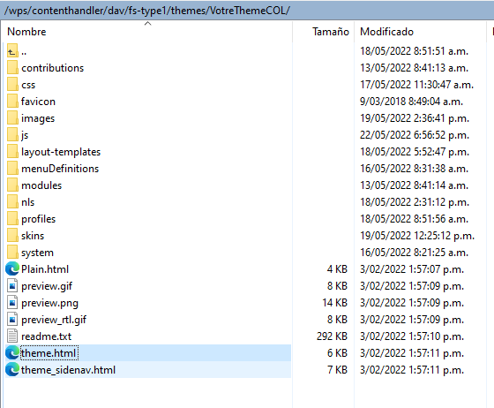Screen dimensions: 494x408
Task: Click the remote path bar showing VotreThemeCOL
Action: click(247, 11)
